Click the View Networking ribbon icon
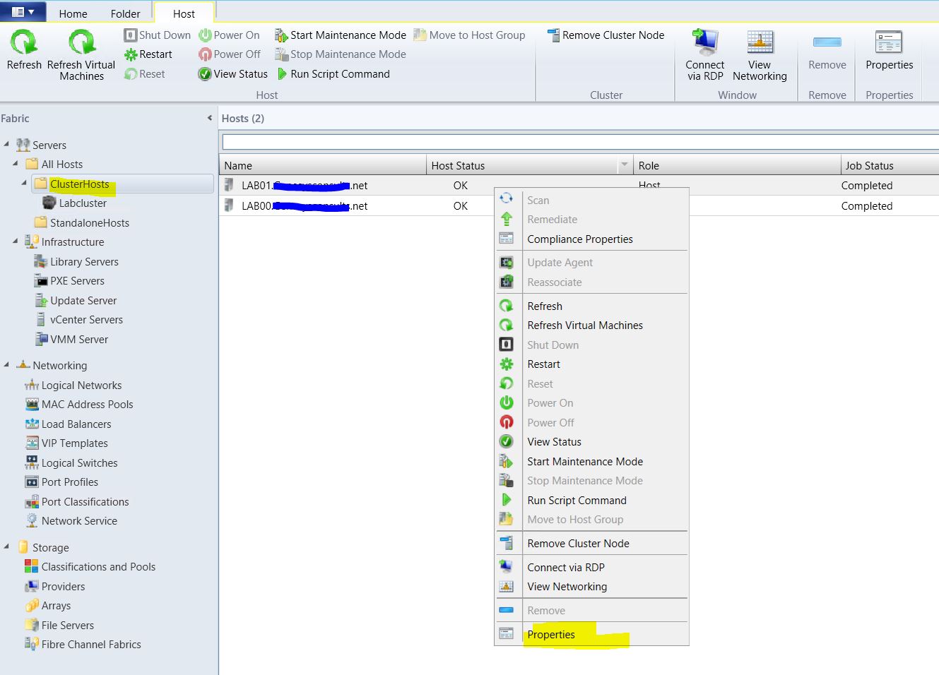 (760, 43)
